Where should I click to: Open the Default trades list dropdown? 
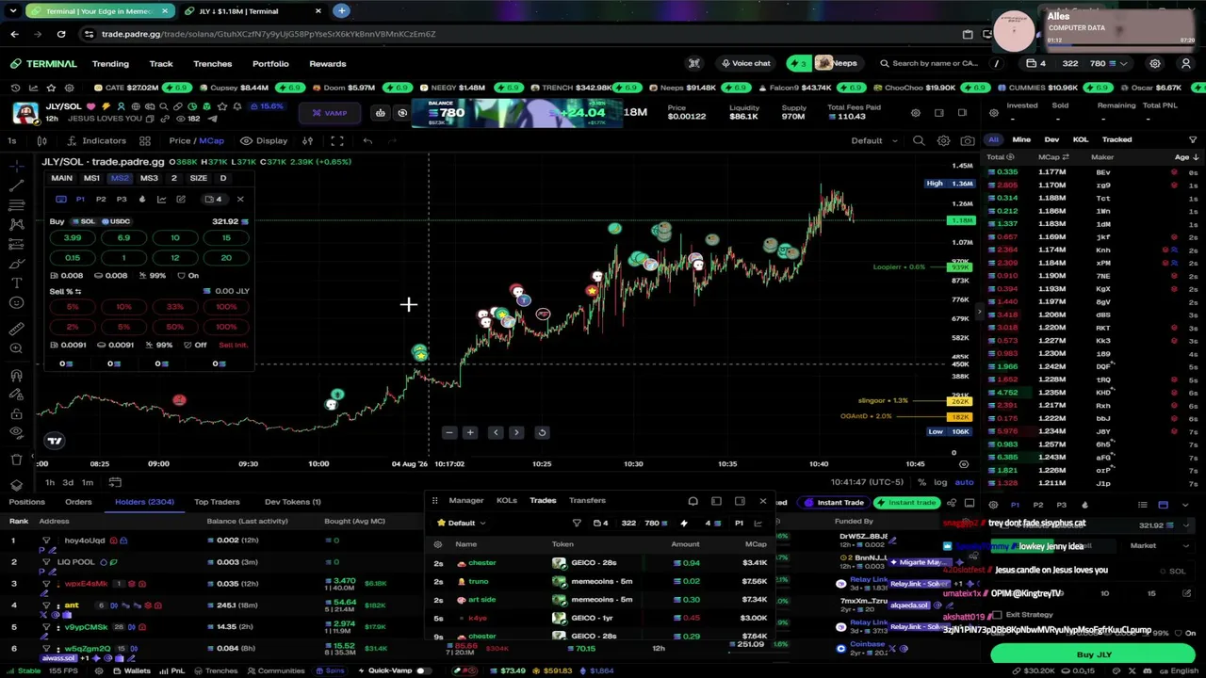(x=462, y=524)
